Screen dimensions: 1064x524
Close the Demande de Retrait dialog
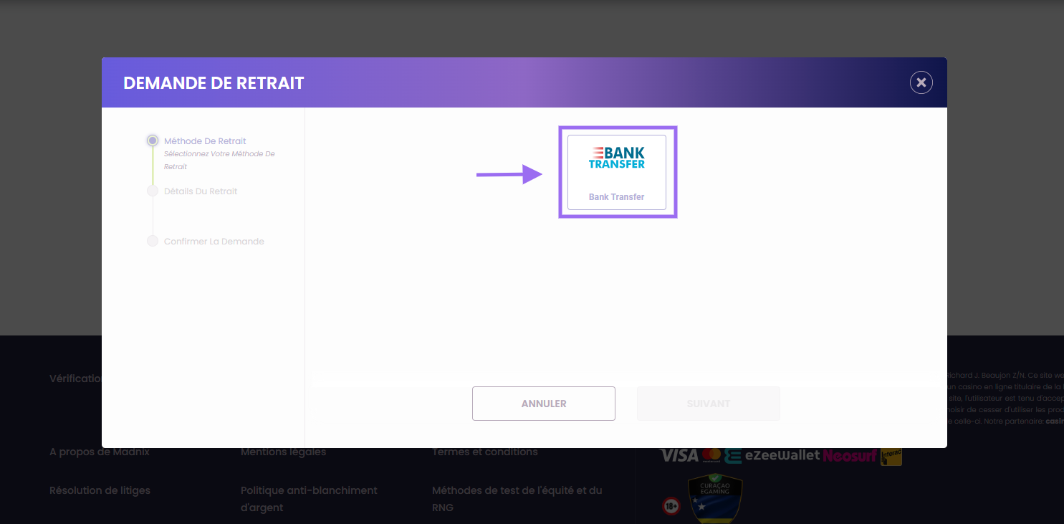tap(921, 82)
